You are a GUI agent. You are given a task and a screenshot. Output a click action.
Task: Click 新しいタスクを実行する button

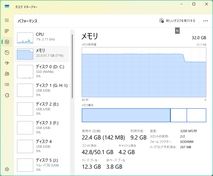click(x=177, y=21)
